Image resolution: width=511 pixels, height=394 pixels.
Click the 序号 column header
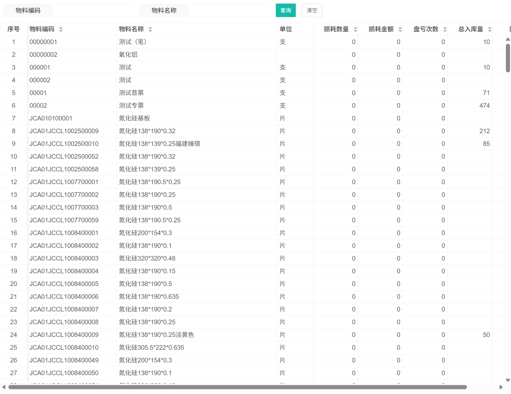coord(13,29)
